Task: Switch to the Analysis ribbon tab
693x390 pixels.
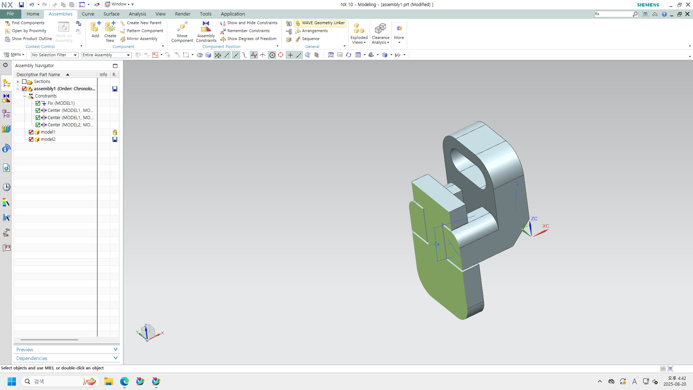Action: coord(137,14)
